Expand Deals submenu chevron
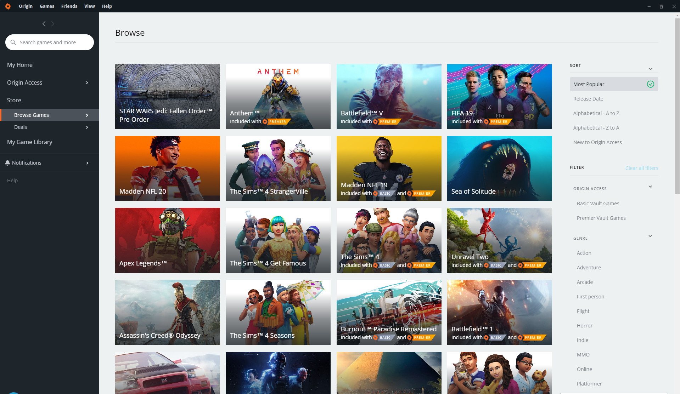This screenshot has height=394, width=680. [87, 127]
